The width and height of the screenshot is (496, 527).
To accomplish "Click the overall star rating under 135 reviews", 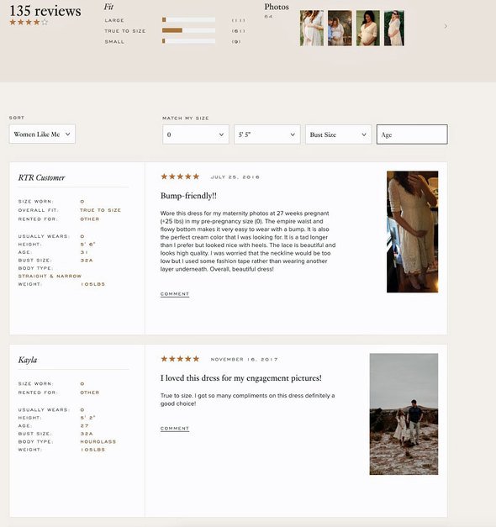I will tap(29, 22).
